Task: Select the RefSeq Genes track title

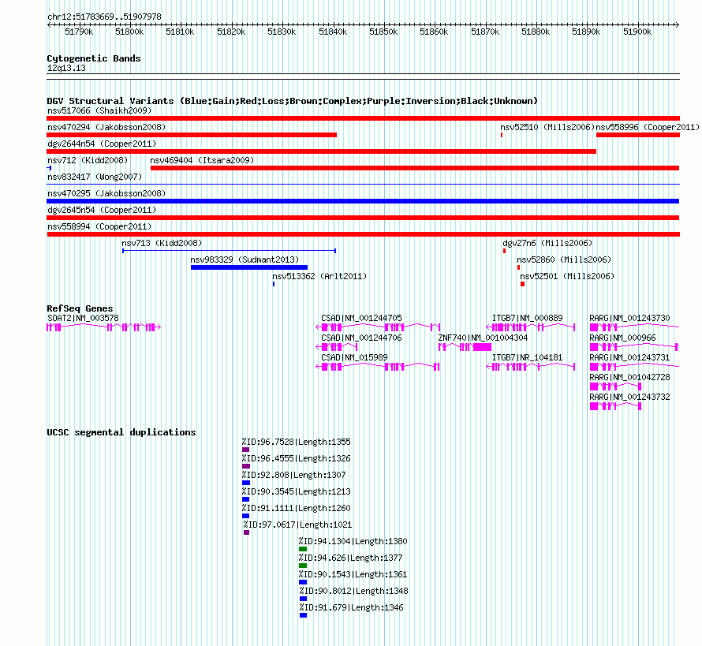Action: coord(80,308)
